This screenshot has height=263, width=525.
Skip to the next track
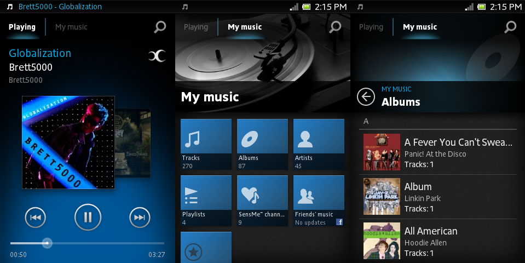point(140,218)
